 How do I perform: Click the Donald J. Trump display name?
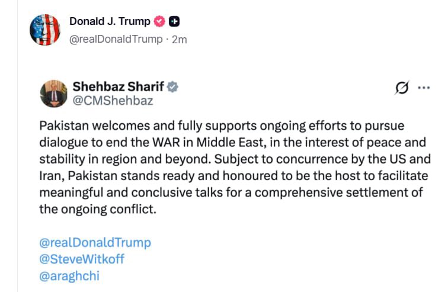coord(110,23)
